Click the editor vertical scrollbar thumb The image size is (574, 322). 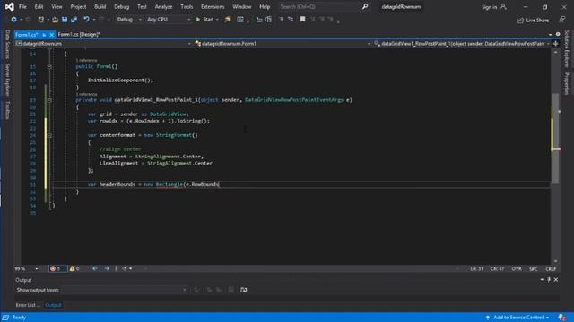[555, 139]
